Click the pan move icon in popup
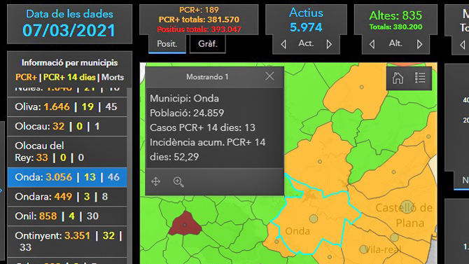This screenshot has height=264, width=469. click(155, 181)
